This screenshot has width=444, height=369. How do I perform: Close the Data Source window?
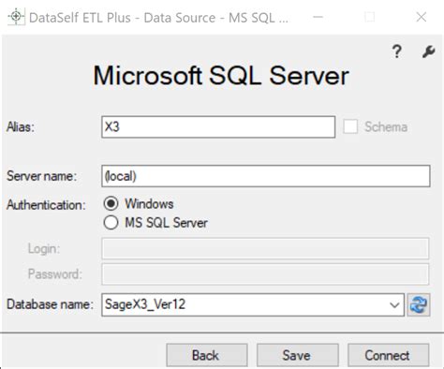(422, 17)
